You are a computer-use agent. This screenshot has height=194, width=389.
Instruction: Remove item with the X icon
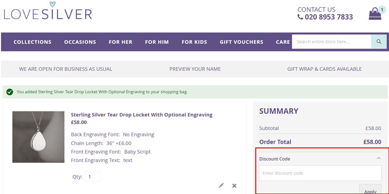coord(234,185)
